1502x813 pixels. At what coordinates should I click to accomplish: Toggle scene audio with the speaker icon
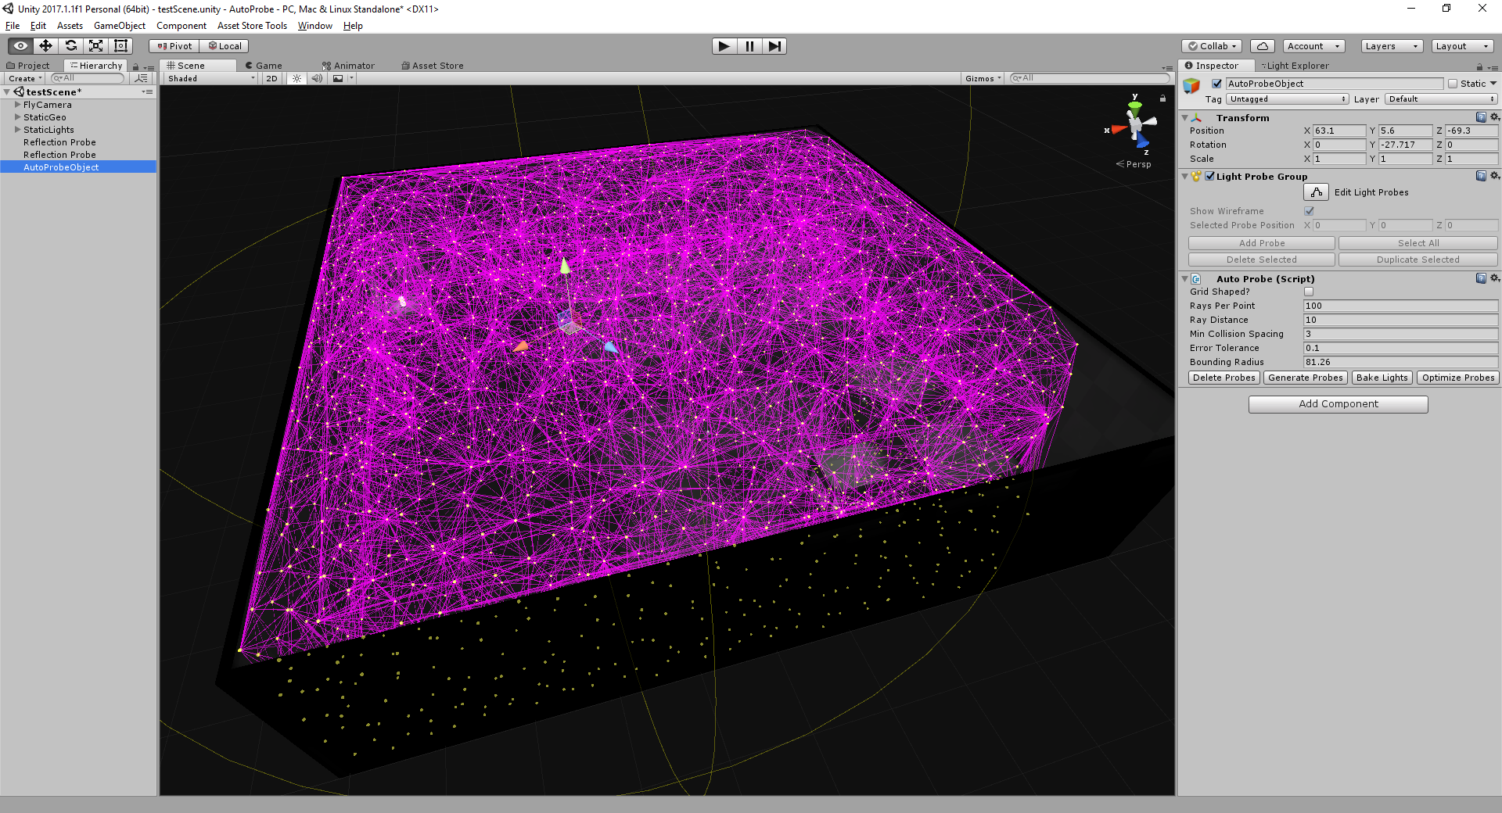point(317,78)
